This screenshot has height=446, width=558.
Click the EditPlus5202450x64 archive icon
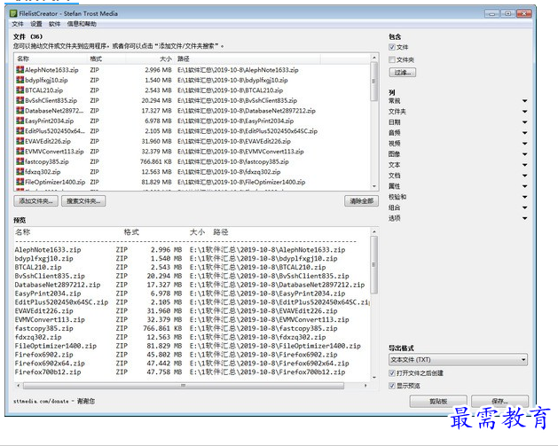[20, 131]
